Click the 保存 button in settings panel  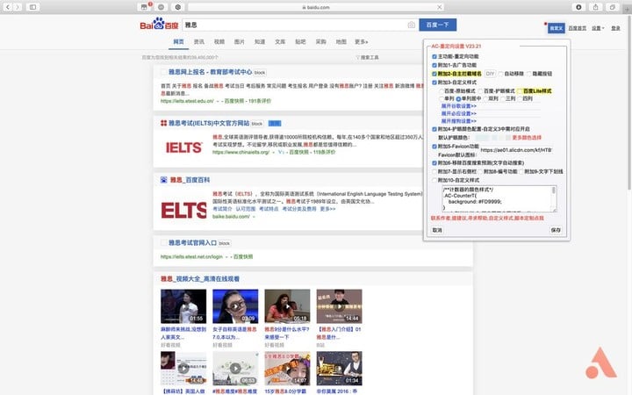(x=555, y=229)
